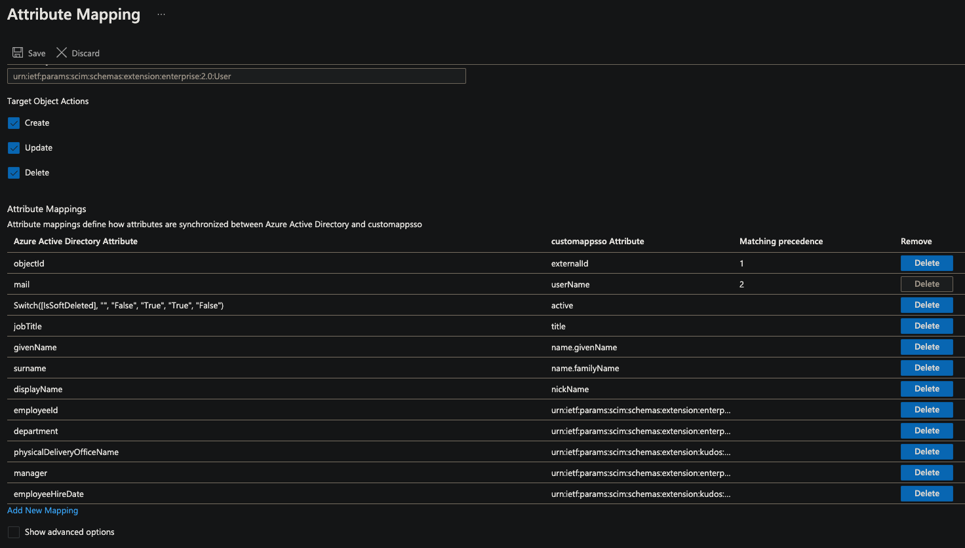Click matching precedence value 2

pyautogui.click(x=741, y=285)
